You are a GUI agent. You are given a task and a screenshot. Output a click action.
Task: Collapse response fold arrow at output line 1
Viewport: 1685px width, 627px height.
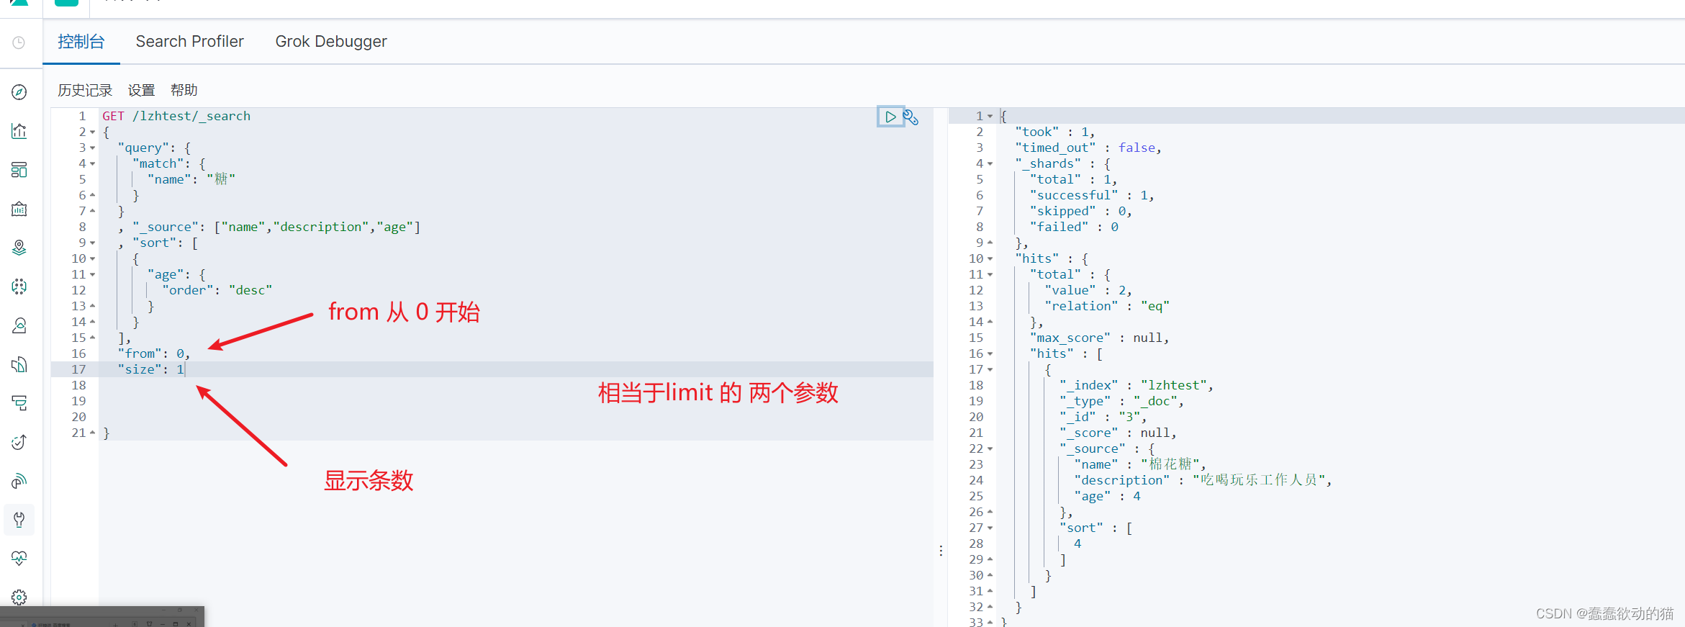990,117
